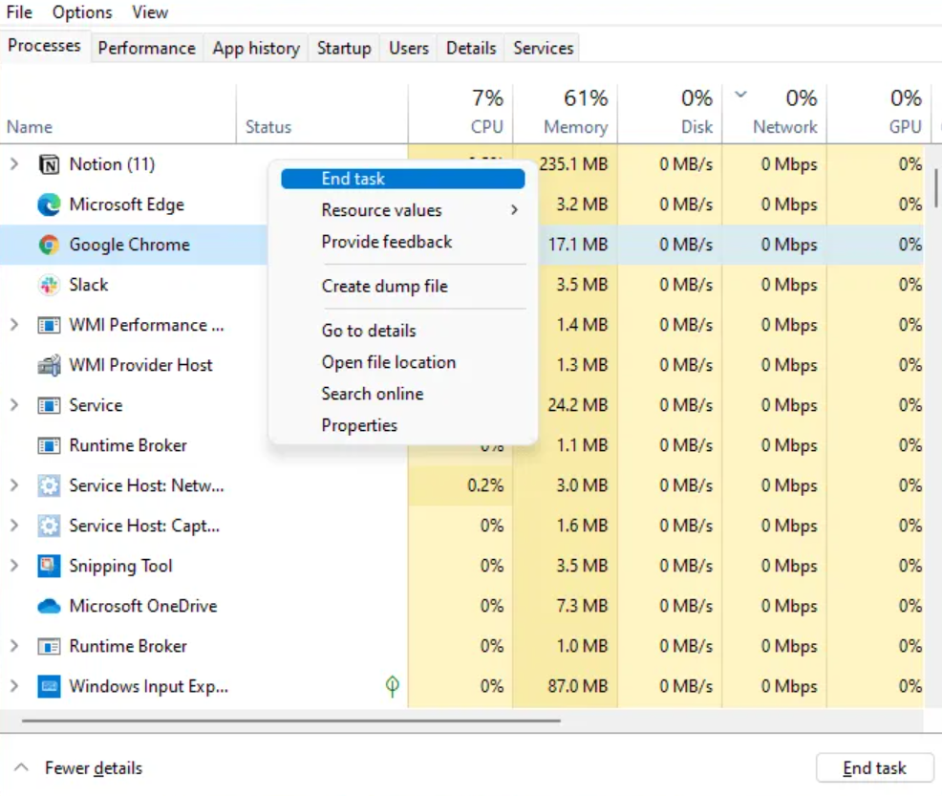Sort by the Disk column header
Screen dimensions: 942x796
point(670,113)
